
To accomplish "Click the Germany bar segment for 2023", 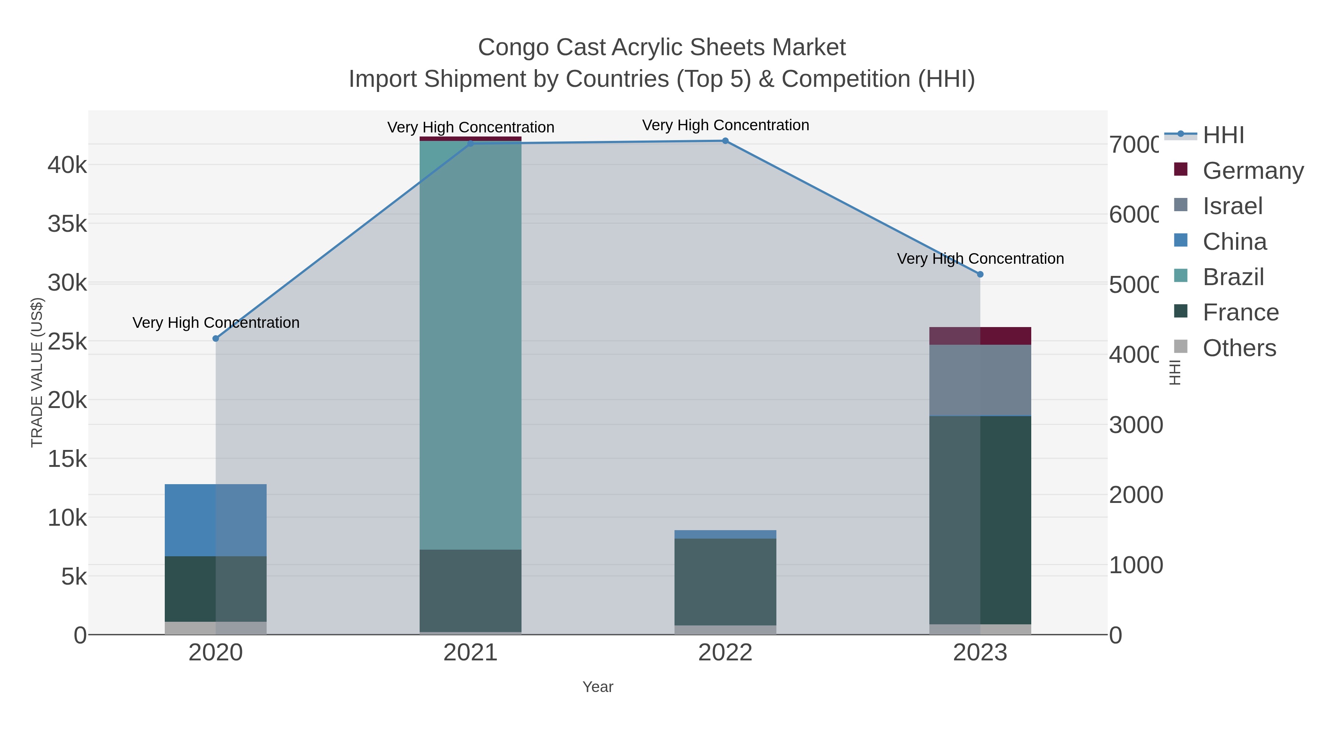I will [980, 336].
